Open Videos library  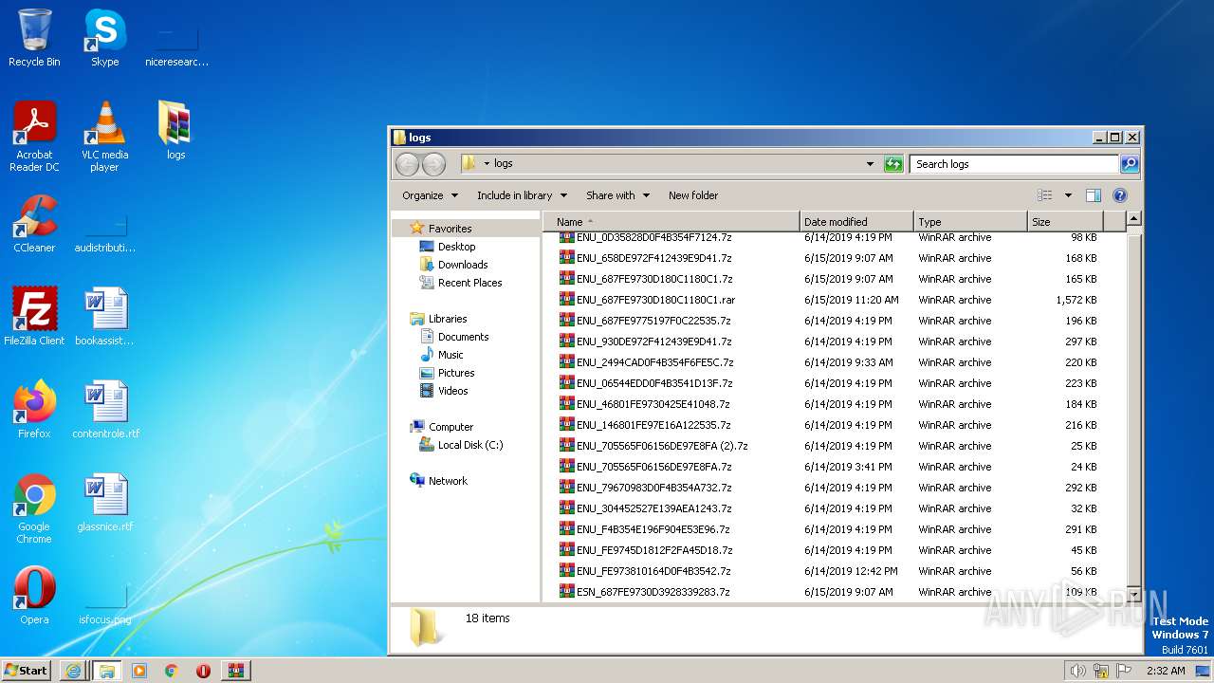click(452, 391)
